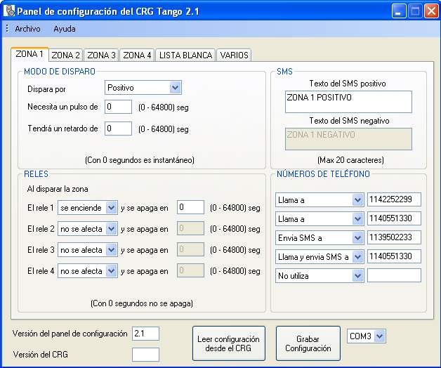The height and width of the screenshot is (368, 441).
Task: Select the ZONA 1 tab
Action: tap(29, 54)
